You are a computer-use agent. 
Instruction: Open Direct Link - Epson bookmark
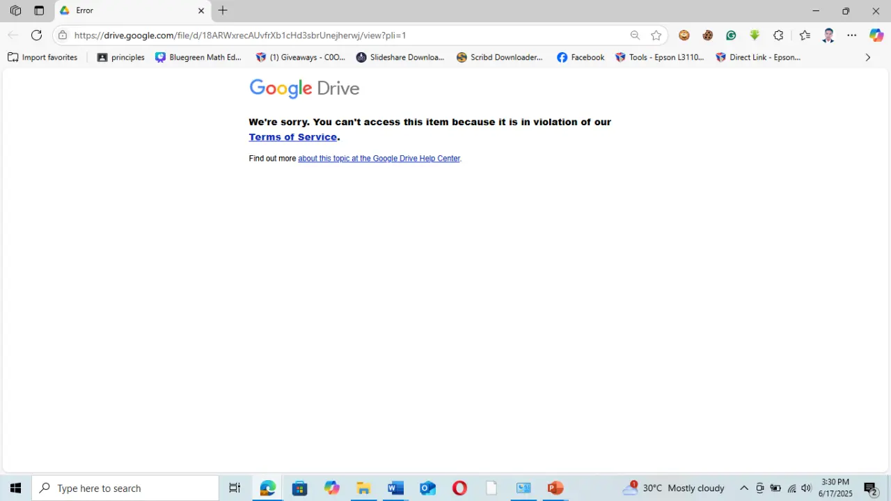pyautogui.click(x=759, y=58)
